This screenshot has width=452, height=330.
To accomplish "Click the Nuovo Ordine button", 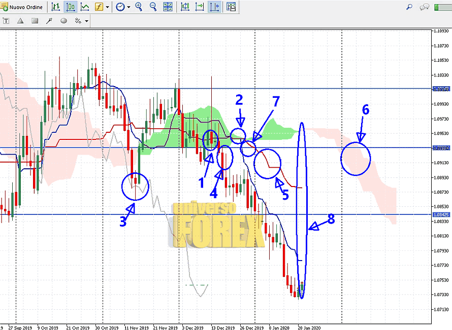I will [x=22, y=7].
